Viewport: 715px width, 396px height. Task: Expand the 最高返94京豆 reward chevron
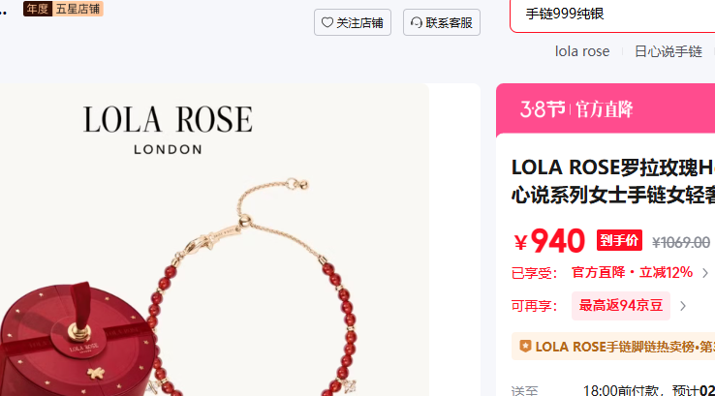683,306
